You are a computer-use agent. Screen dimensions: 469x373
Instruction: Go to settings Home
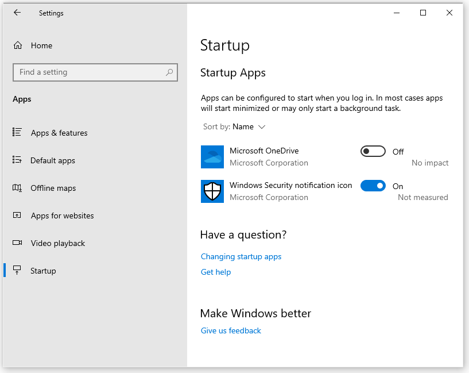(x=41, y=45)
